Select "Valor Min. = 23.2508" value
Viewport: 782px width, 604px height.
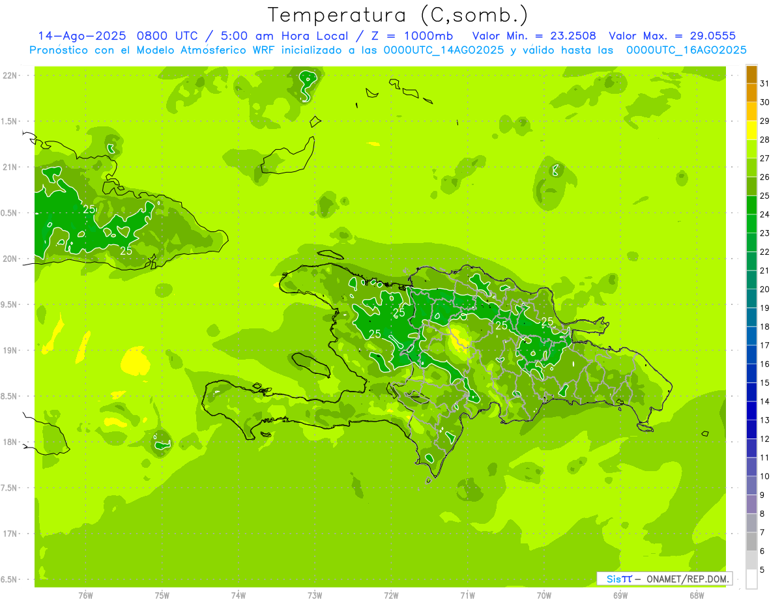point(534,36)
